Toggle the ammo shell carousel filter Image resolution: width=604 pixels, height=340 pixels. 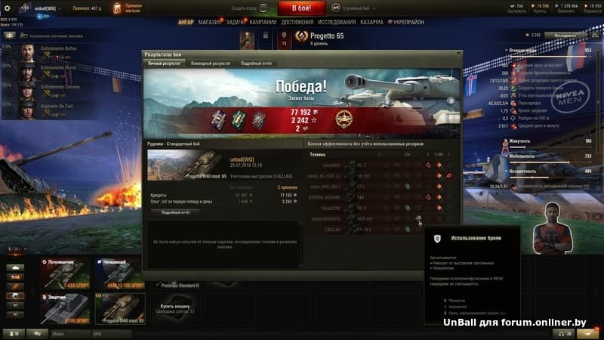coord(15,286)
